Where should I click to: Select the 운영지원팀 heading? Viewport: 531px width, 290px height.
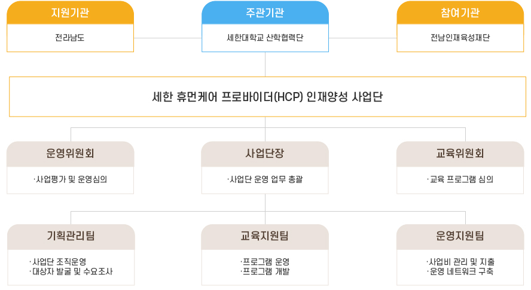(x=460, y=236)
